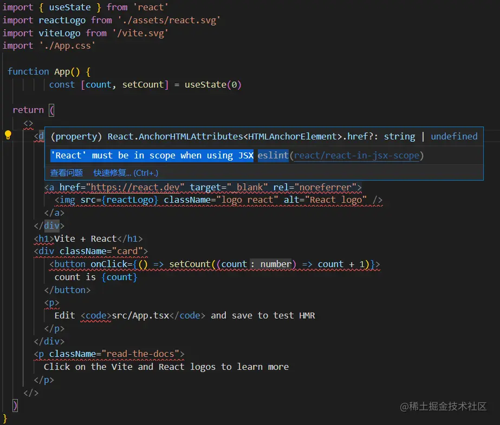Viewport: 500px width, 425px height.
Task: Click './assets/react.svg' import path
Action: pyautogui.click(x=168, y=21)
